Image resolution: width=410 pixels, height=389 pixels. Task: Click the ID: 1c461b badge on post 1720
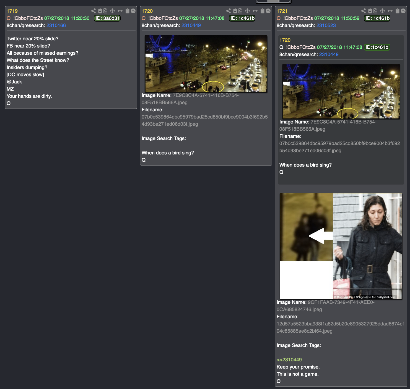[242, 18]
